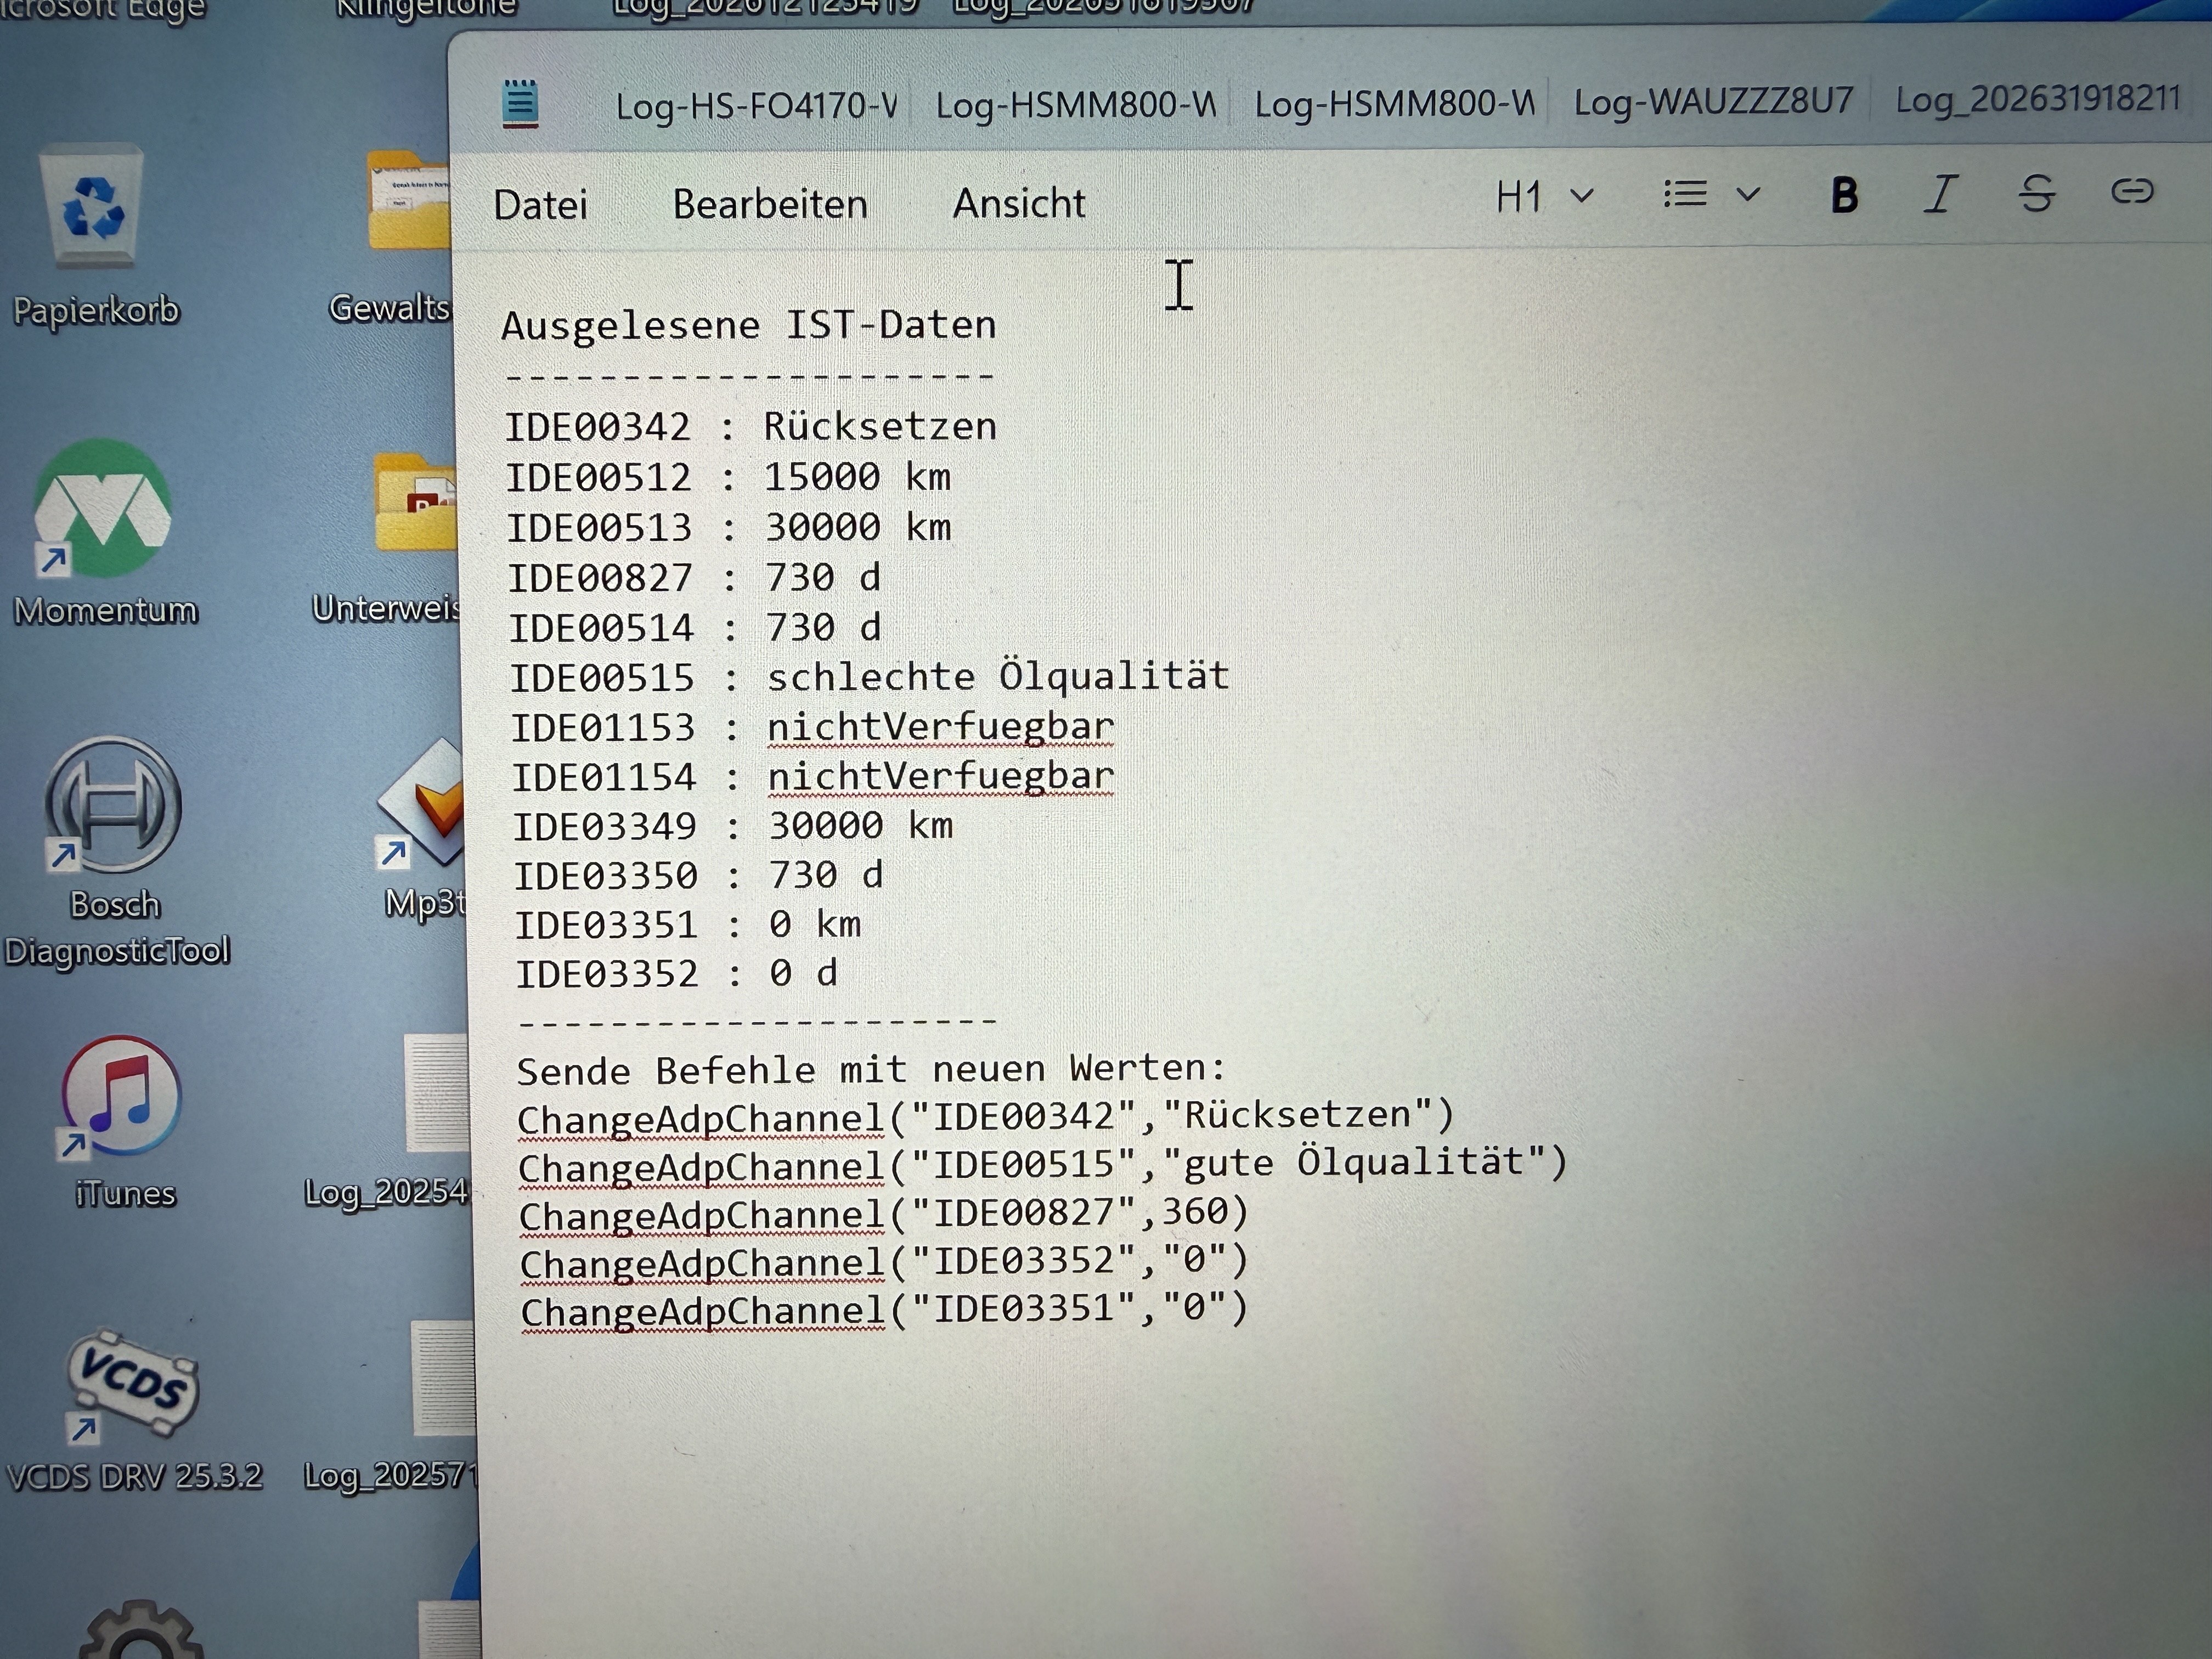
Task: Expand the list style dropdown arrow
Action: 1748,194
